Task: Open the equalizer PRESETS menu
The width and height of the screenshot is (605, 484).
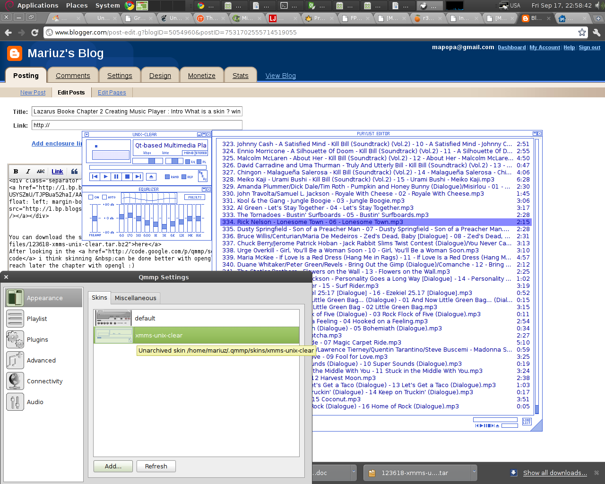Action: click(x=195, y=197)
